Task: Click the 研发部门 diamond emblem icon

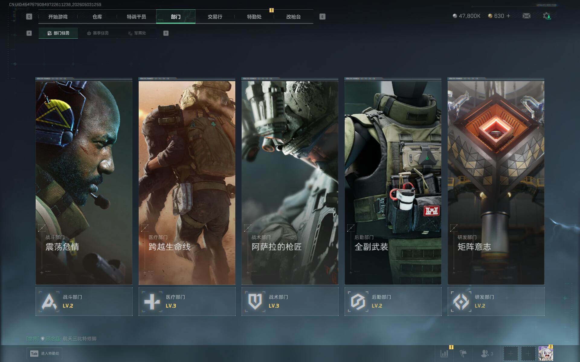Action: 461,301
